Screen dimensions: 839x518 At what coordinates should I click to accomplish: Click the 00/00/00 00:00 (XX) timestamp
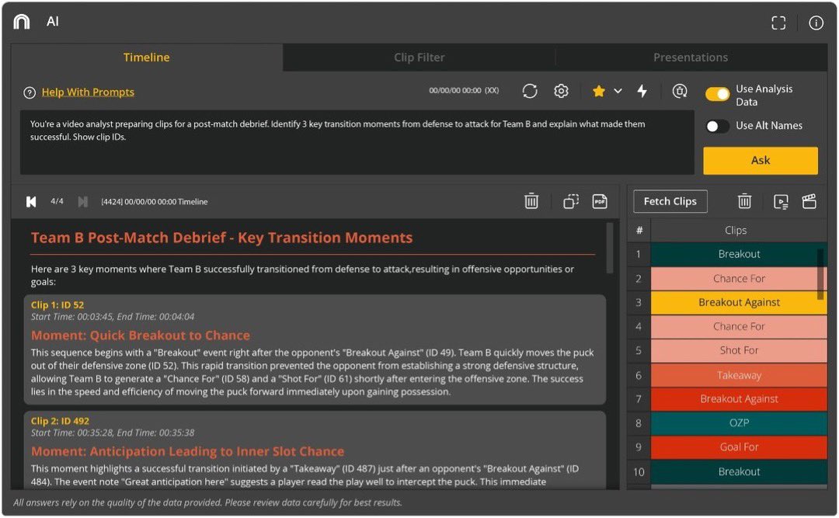click(x=464, y=90)
